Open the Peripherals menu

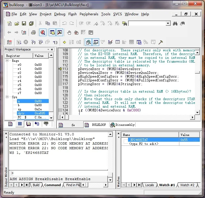pyautogui.click(x=89, y=14)
